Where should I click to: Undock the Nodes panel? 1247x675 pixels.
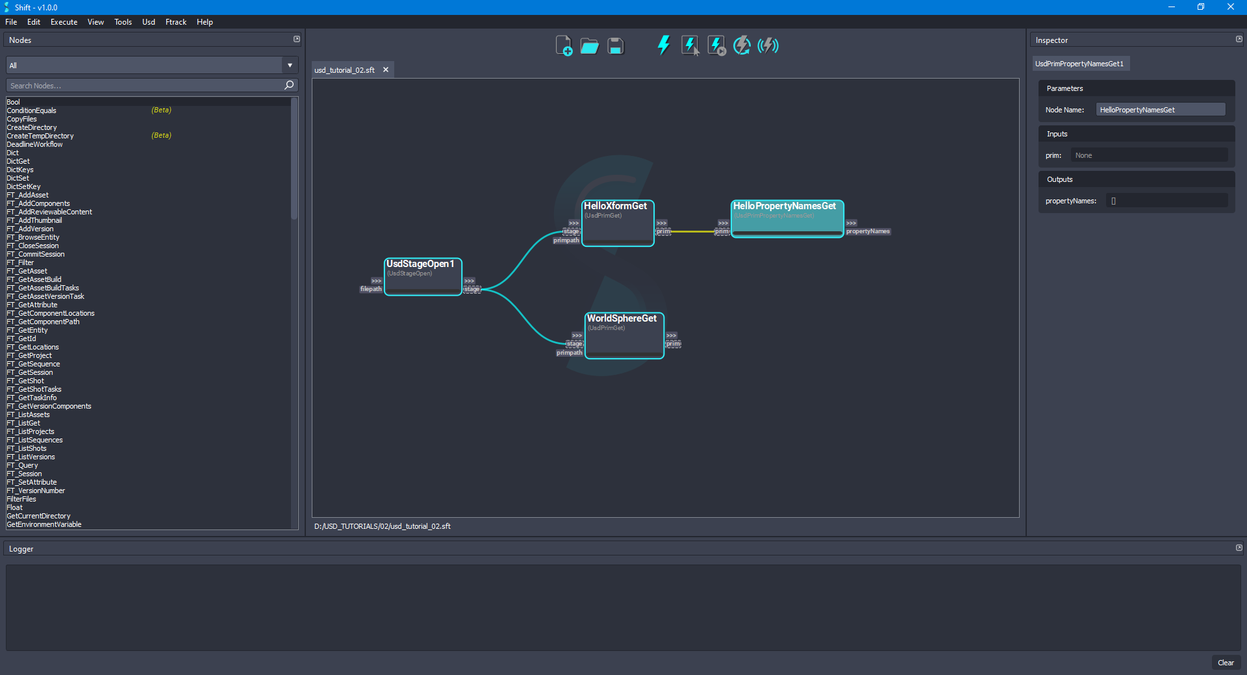click(x=297, y=39)
